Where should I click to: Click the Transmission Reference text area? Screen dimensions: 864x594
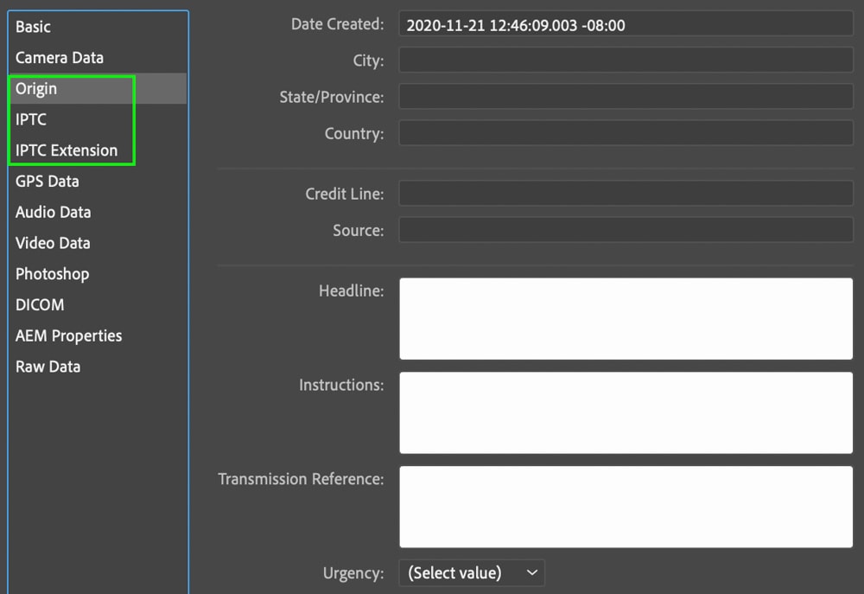click(x=625, y=507)
